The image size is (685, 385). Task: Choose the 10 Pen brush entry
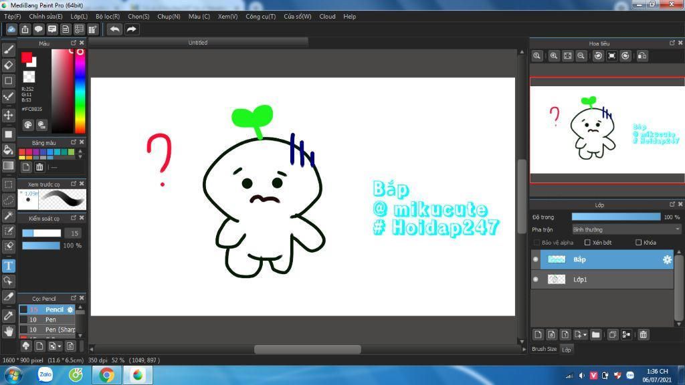tap(47, 319)
